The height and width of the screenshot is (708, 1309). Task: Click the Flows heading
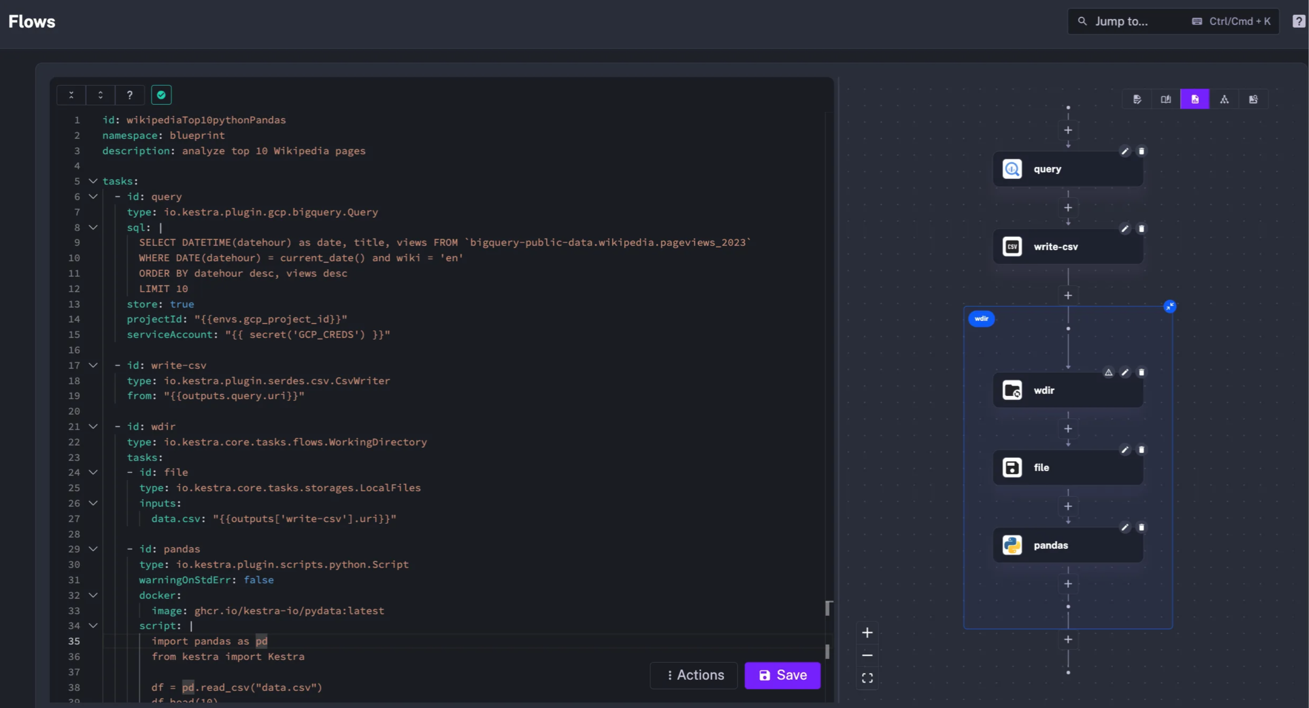pyautogui.click(x=31, y=21)
